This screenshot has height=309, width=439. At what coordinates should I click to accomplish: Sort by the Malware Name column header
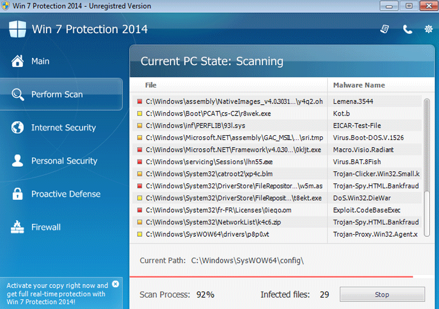tap(359, 85)
